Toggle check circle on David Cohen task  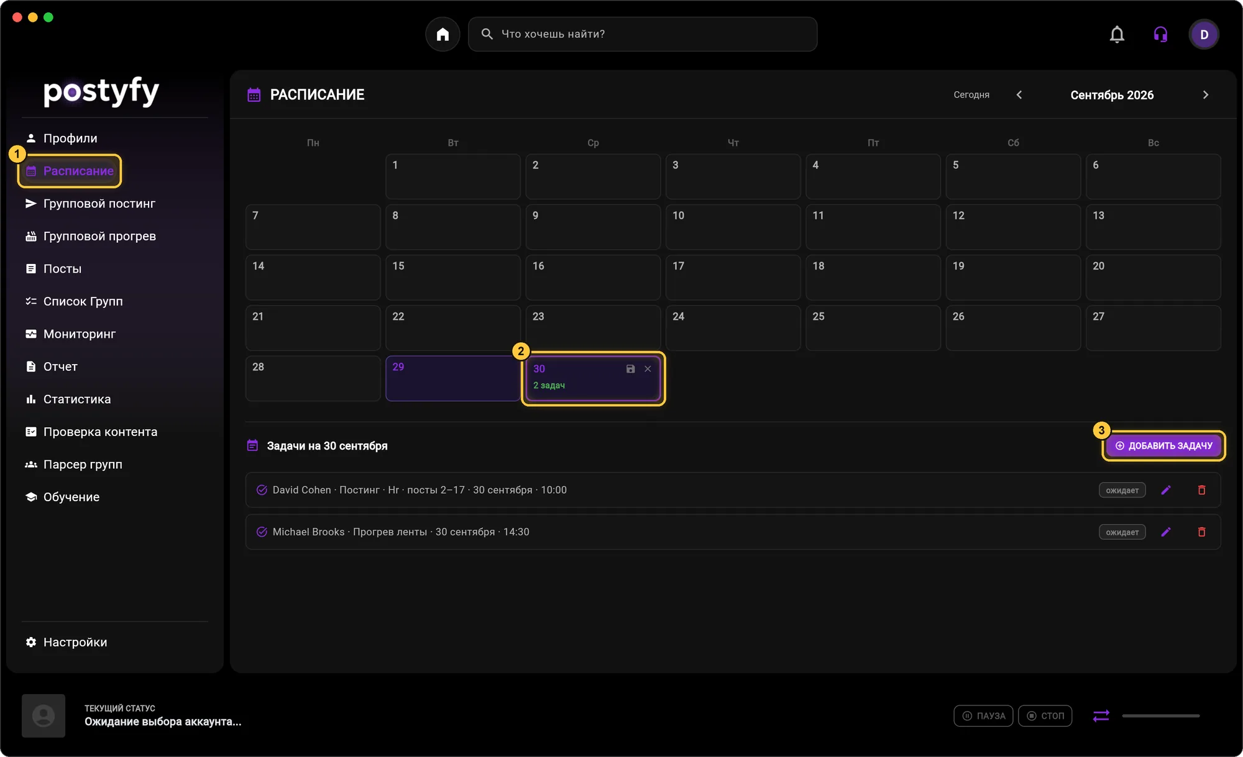coord(262,490)
